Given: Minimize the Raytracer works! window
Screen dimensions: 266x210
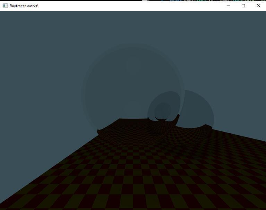Looking at the screenshot, I should pos(229,6).
